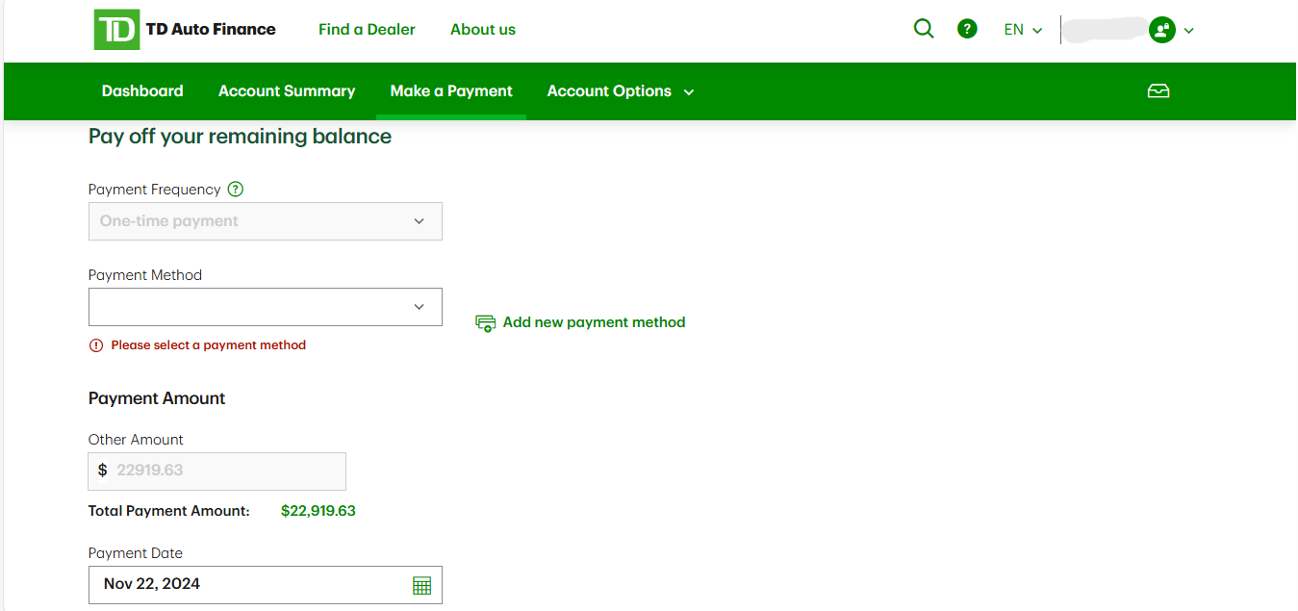Click the Total Payment Amount $22,919.63 value

[318, 511]
